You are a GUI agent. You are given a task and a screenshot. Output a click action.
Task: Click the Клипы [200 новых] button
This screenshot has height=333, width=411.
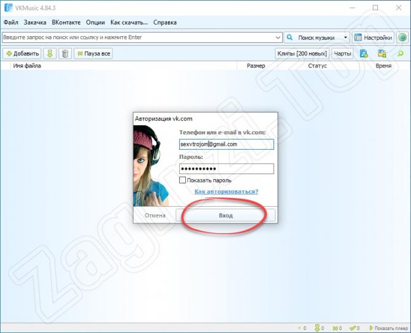[x=302, y=53]
